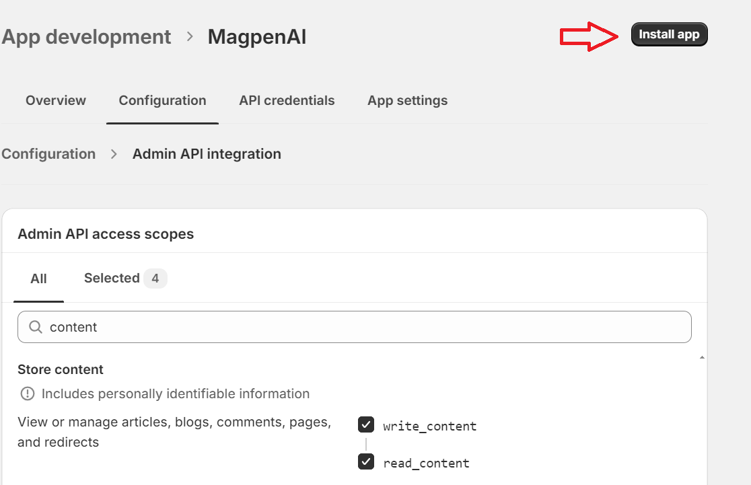Image resolution: width=751 pixels, height=485 pixels.
Task: Click the scrollbar up arrow in scopes list
Action: pyautogui.click(x=702, y=357)
